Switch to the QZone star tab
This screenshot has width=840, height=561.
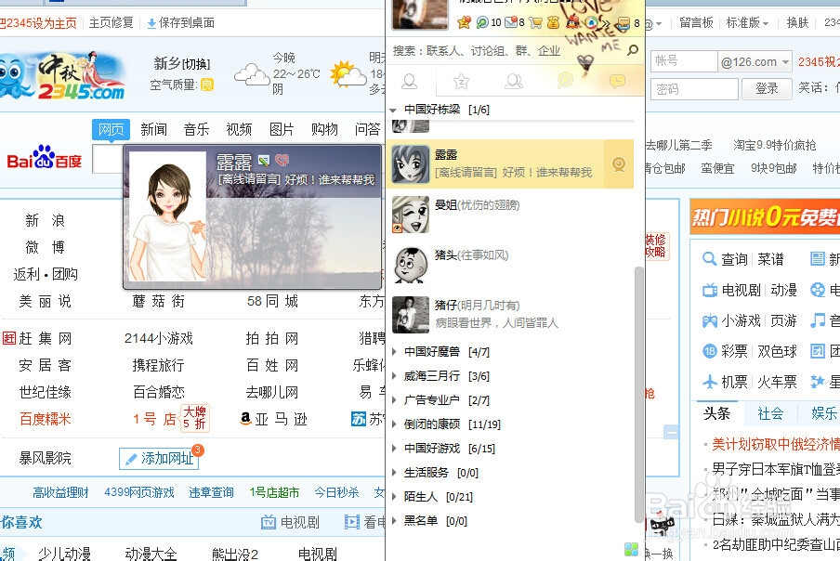pyautogui.click(x=461, y=82)
